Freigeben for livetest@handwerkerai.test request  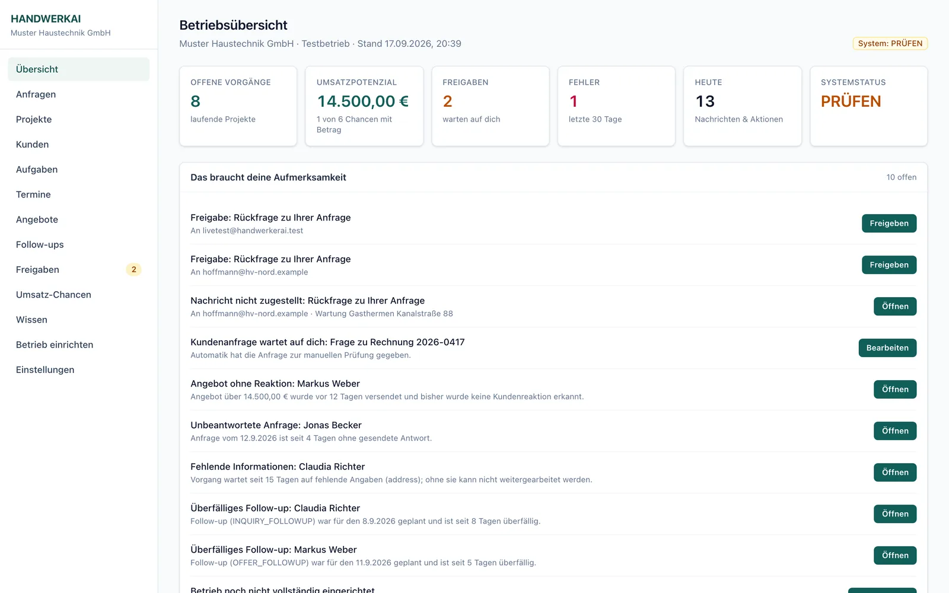889,224
